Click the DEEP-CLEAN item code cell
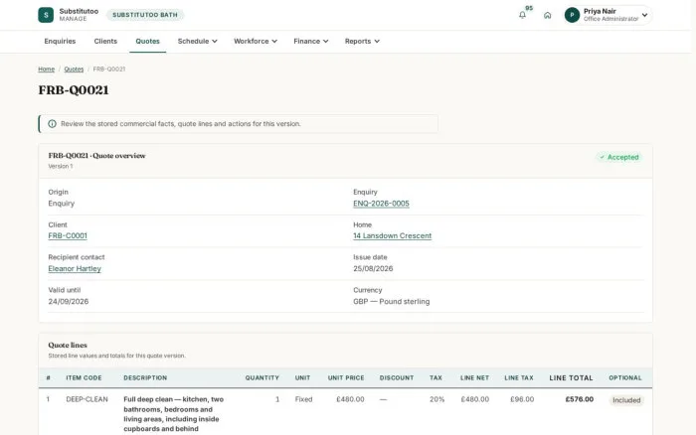 87,399
